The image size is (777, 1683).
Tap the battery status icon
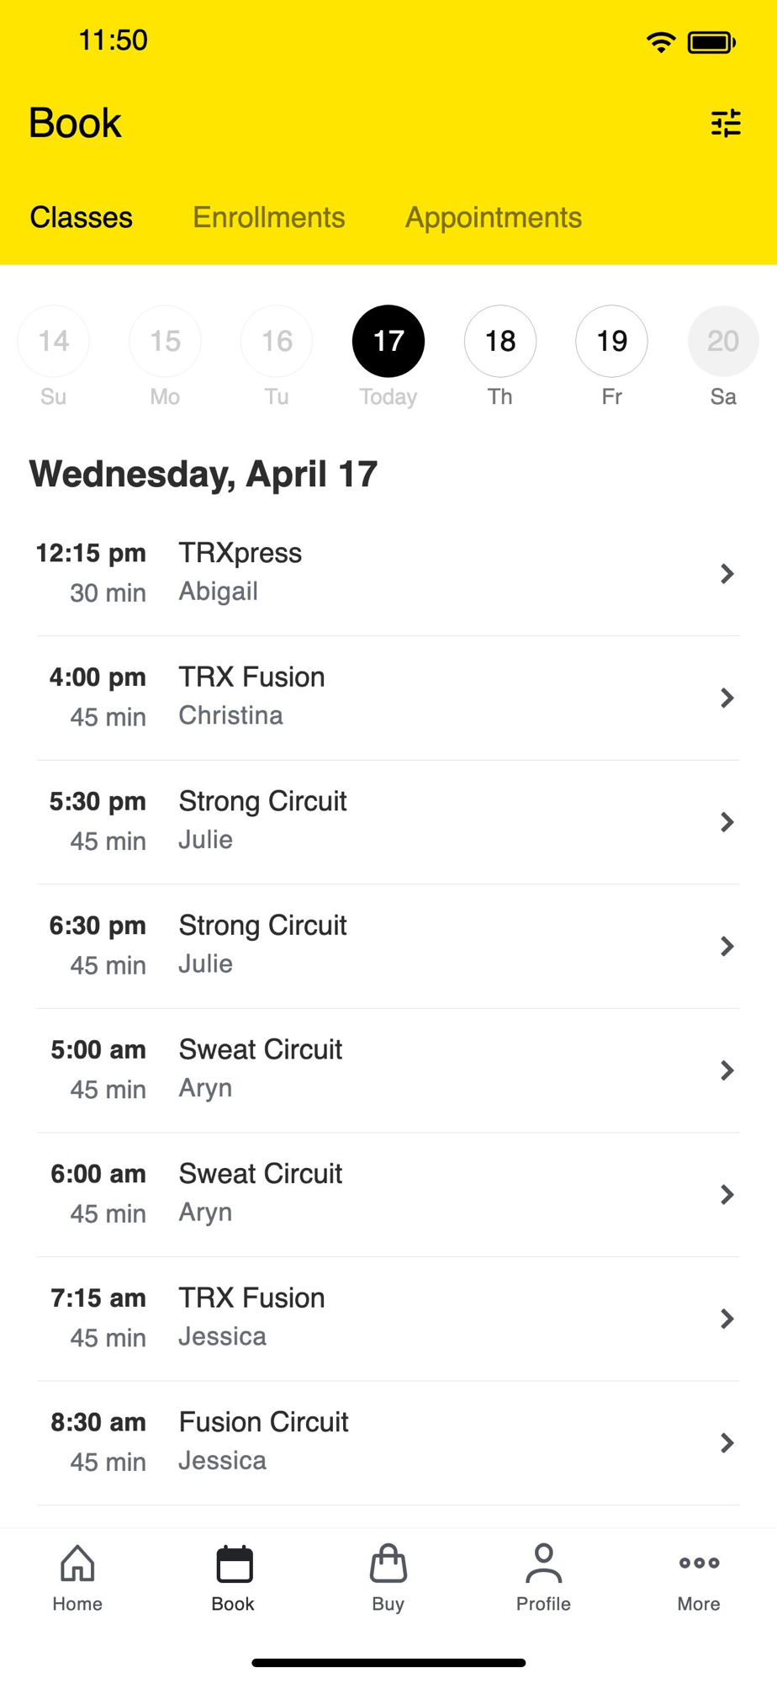pos(711,42)
